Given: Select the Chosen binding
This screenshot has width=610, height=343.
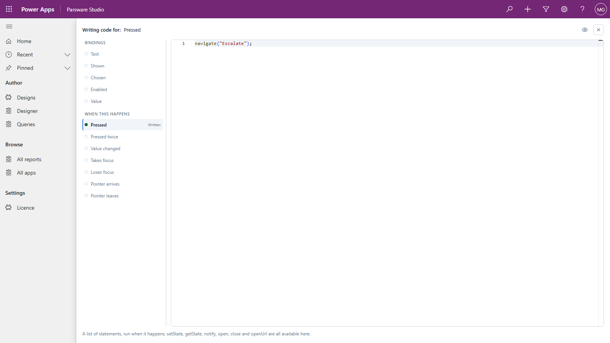Looking at the screenshot, I should [x=122, y=78].
